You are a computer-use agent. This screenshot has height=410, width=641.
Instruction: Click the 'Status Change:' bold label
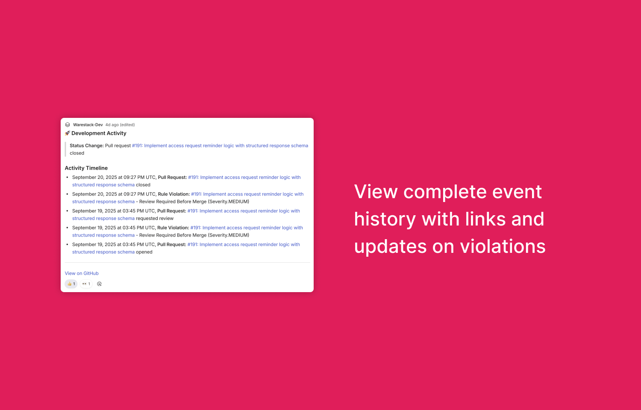click(87, 146)
